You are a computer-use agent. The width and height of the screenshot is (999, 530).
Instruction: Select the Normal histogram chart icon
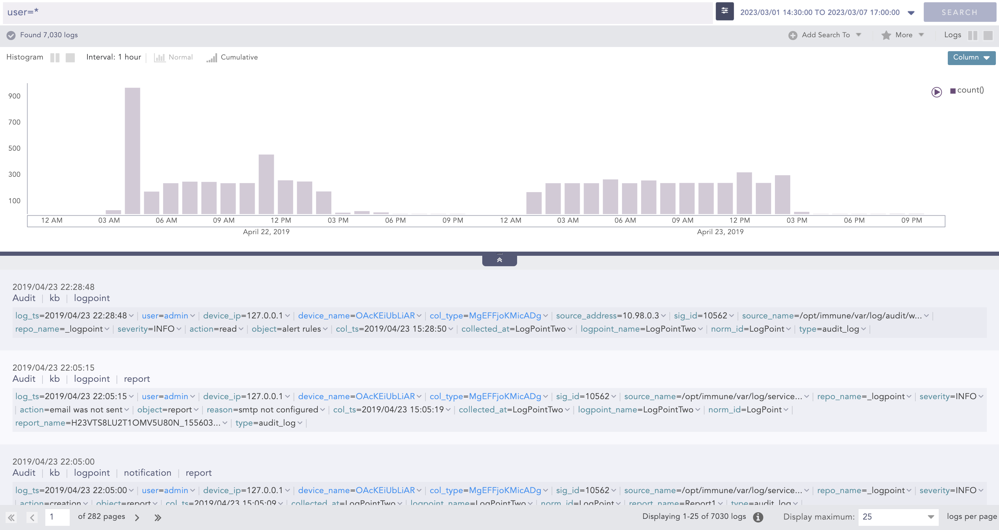[160, 57]
